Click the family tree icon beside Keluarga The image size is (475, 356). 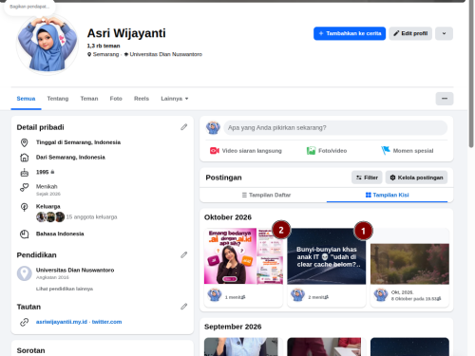pyautogui.click(x=24, y=207)
